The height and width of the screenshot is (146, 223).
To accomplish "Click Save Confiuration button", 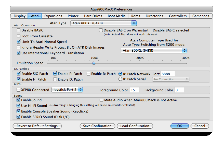I will pos(97,126).
